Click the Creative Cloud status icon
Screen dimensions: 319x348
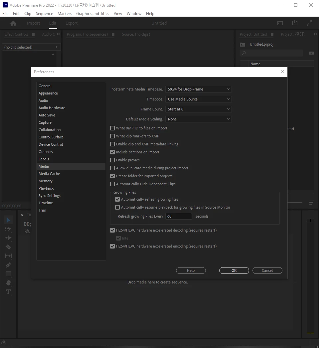pos(3,342)
